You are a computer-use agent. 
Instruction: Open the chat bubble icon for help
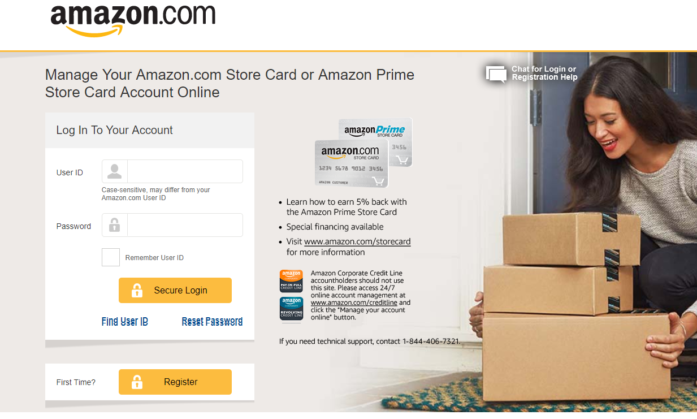click(496, 74)
